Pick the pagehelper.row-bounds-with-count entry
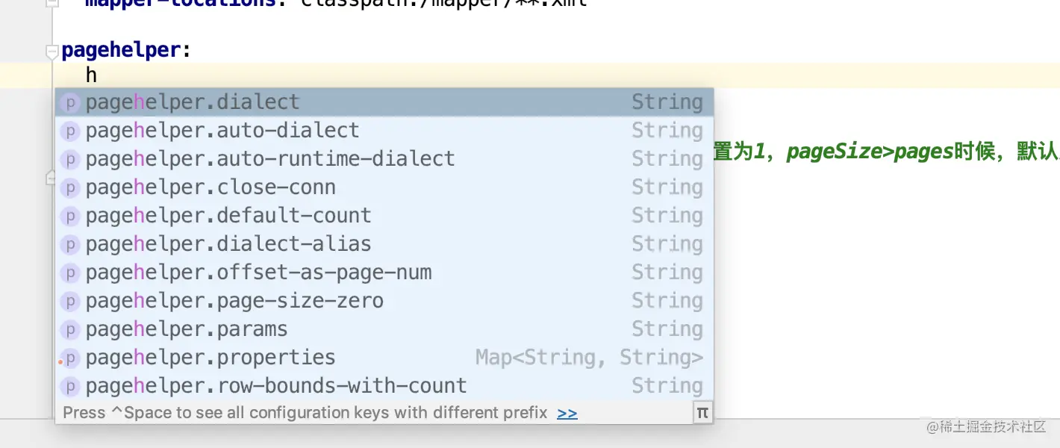Viewport: 1060px width, 448px height. [276, 386]
